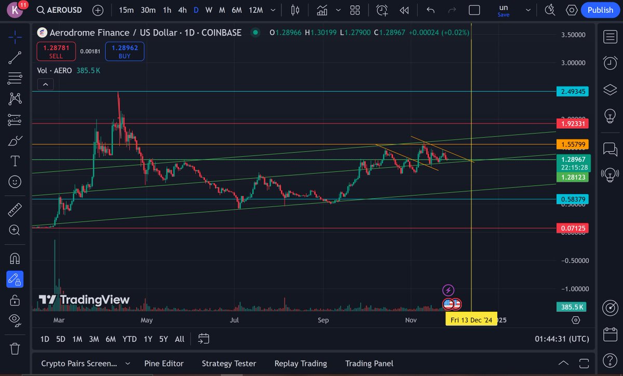This screenshot has height=376, width=623.
Task: Open the Object Tree layers panel
Action: [x=610, y=89]
